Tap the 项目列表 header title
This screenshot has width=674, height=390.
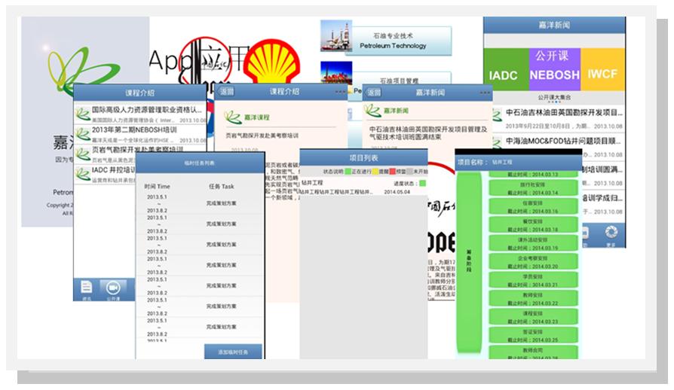click(x=363, y=158)
